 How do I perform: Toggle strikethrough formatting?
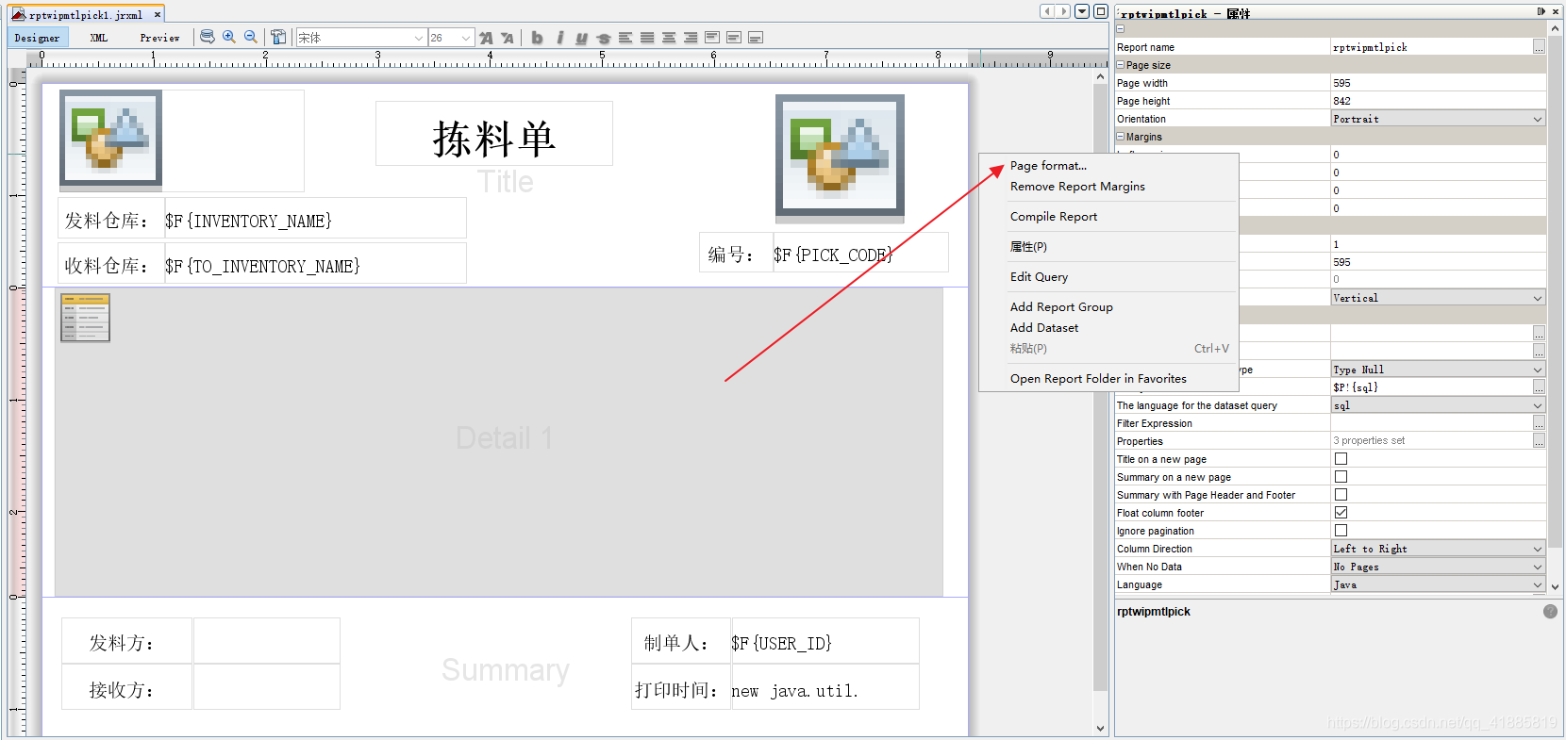pyautogui.click(x=604, y=38)
